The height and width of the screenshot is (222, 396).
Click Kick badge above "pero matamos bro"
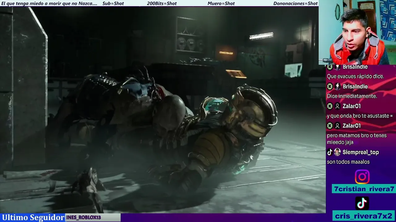[330, 125]
